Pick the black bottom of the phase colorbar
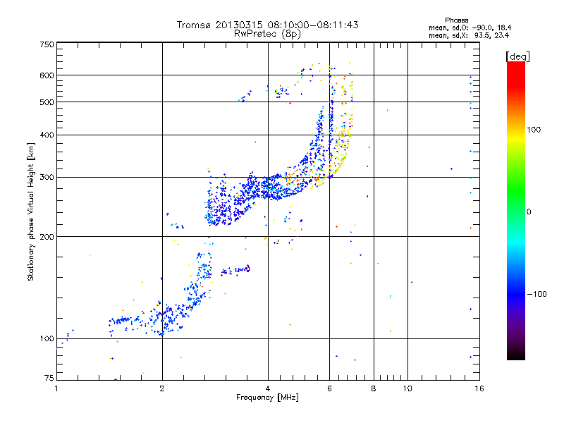 tap(516, 356)
